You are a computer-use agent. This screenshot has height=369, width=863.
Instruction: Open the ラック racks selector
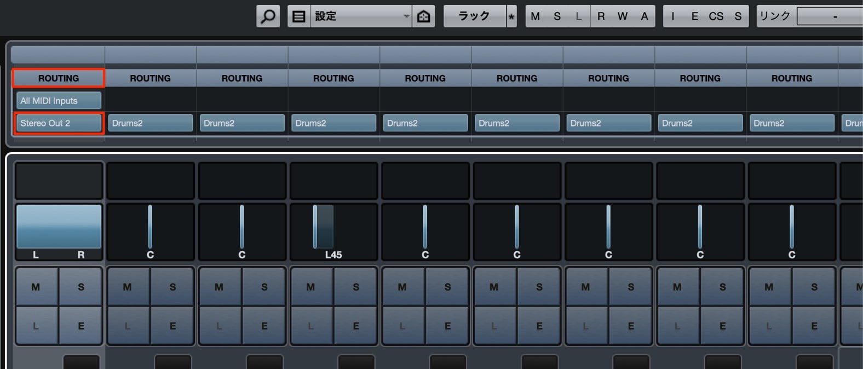point(474,16)
